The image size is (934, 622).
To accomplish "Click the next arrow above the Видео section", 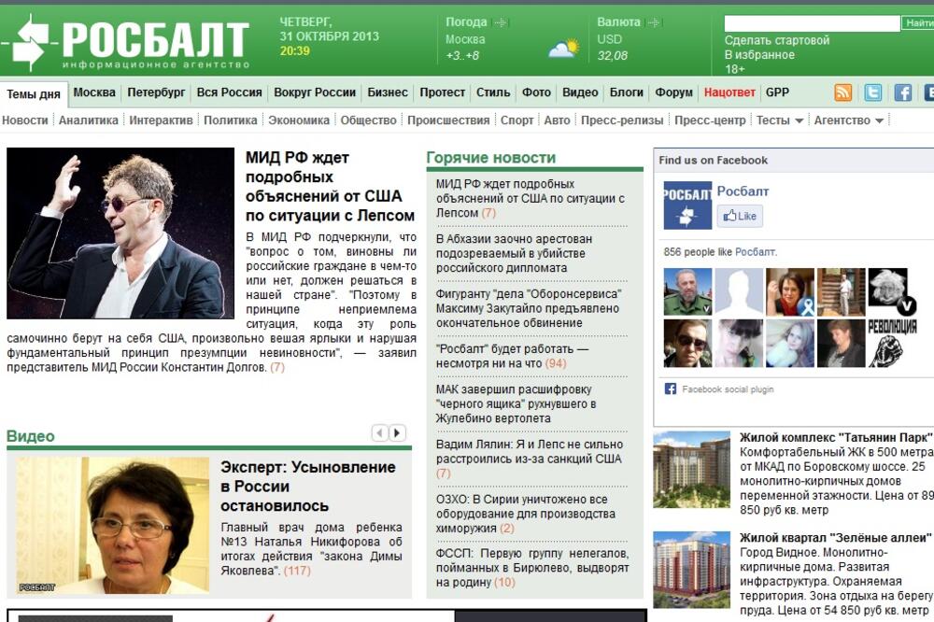I will point(395,431).
